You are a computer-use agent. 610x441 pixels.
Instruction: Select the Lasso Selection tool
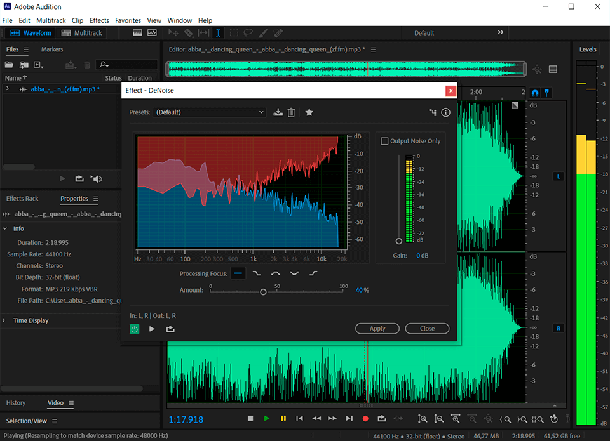point(248,32)
